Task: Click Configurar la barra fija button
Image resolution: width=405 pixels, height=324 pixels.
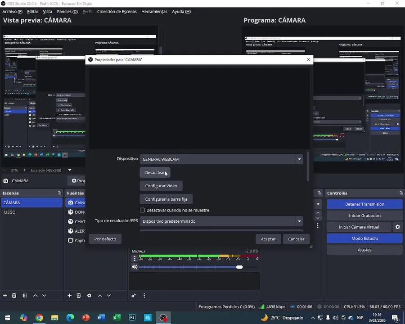Action: pos(166,199)
